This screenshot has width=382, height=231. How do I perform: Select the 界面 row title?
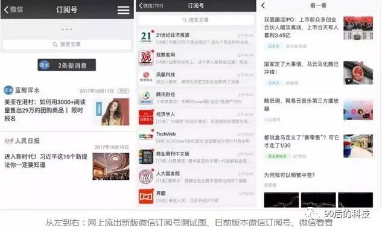coord(161,193)
